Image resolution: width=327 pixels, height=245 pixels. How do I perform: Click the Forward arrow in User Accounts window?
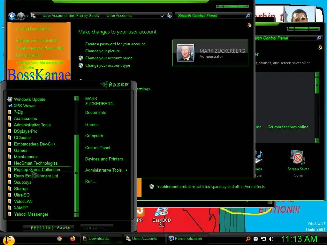[x=21, y=16]
